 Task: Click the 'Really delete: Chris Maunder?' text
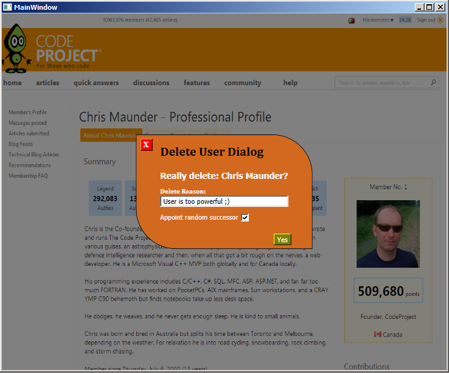click(x=224, y=176)
